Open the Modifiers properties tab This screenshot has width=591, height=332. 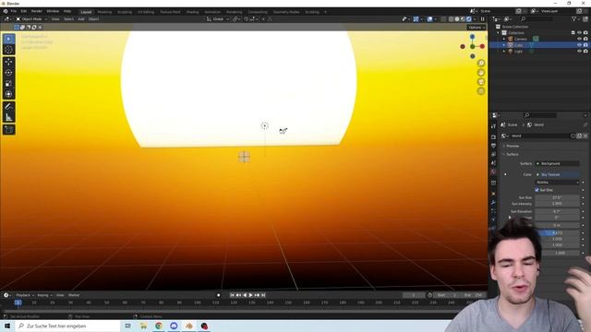[493, 203]
